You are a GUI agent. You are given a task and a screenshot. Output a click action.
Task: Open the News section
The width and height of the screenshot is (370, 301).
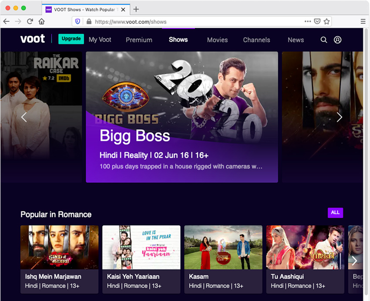point(296,40)
